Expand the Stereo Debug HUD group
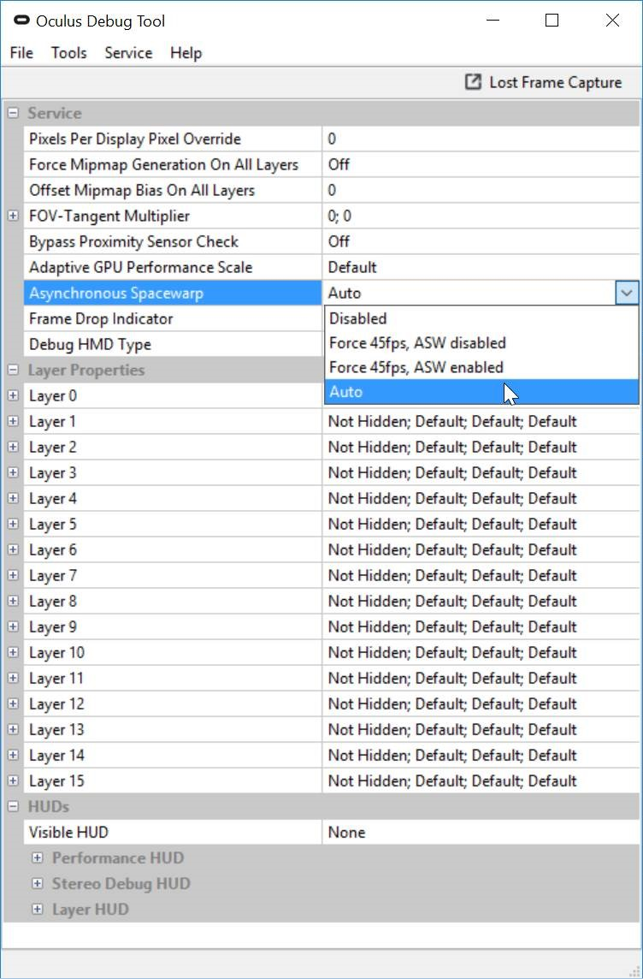The width and height of the screenshot is (643, 979). tap(38, 883)
